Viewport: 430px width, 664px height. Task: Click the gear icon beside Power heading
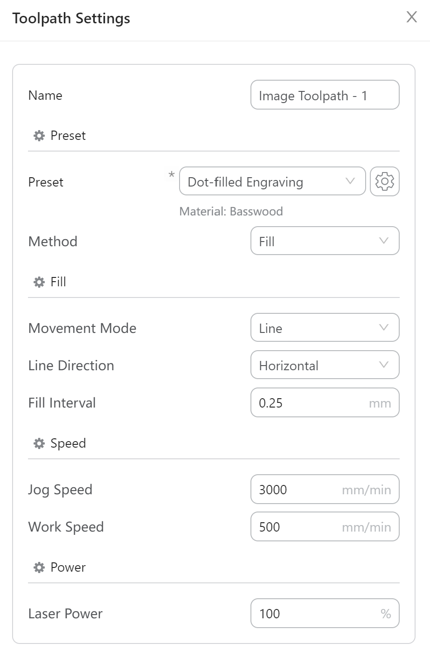(x=39, y=567)
